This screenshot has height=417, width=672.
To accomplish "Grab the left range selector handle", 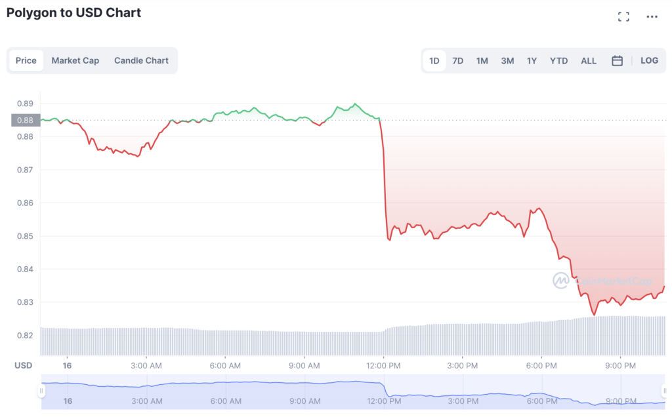I will (41, 391).
